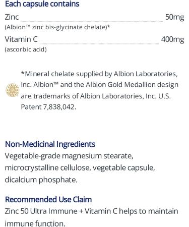Click the 400mg vitamin C amount
189x227 pixels.
coord(172,39)
